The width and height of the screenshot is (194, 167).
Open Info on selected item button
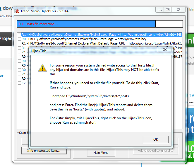pos(44,151)
